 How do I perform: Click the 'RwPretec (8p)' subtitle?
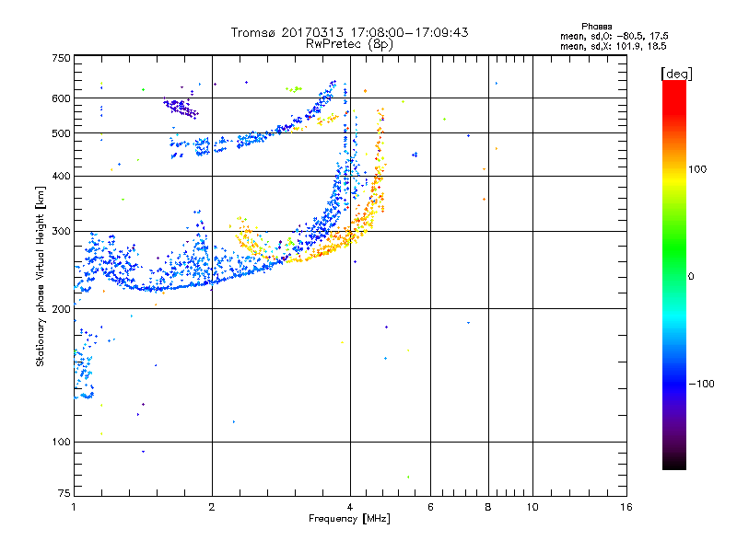pyautogui.click(x=349, y=44)
